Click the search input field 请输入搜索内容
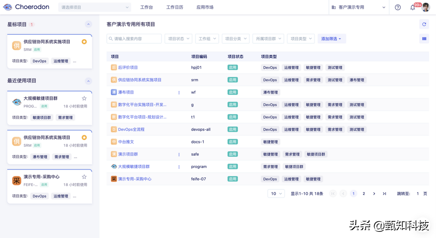 tap(134, 38)
